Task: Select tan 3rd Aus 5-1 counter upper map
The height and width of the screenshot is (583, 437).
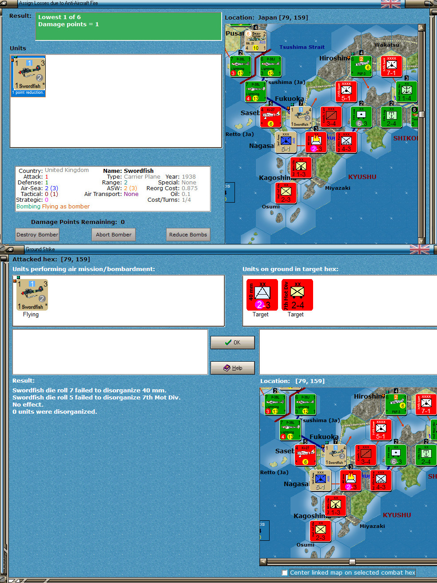Action: pos(286,142)
